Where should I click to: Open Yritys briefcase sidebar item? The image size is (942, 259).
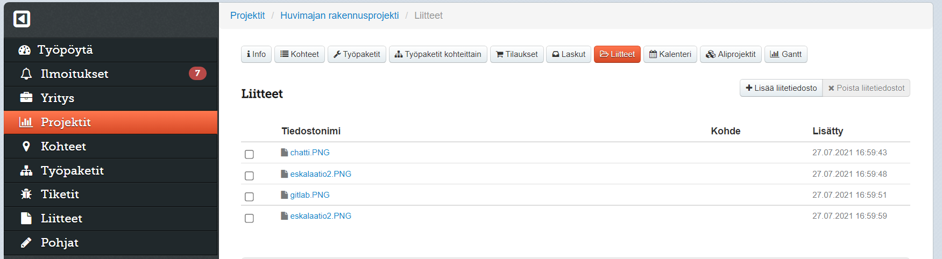coord(57,98)
